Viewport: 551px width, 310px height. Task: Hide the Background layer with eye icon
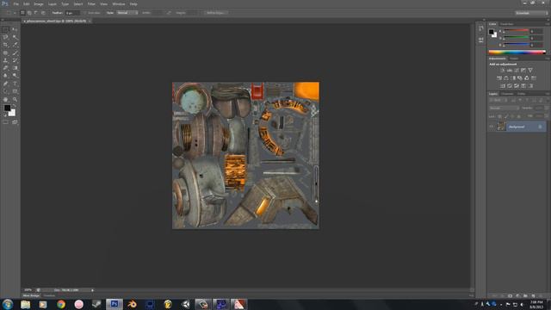492,127
